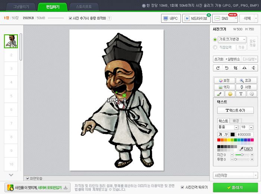Select the 배경 sub-tab
This screenshot has height=194, width=261.
coord(236,121)
